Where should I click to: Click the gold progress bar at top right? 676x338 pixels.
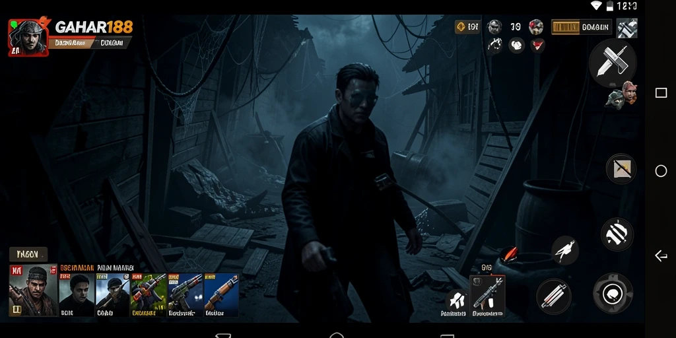click(x=565, y=27)
